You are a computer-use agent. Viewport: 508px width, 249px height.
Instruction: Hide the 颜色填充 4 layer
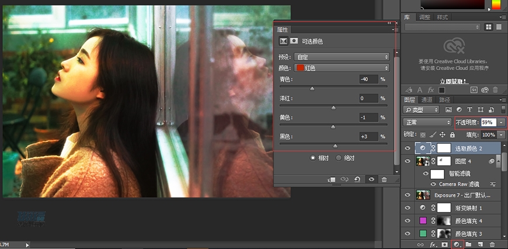[x=408, y=221]
